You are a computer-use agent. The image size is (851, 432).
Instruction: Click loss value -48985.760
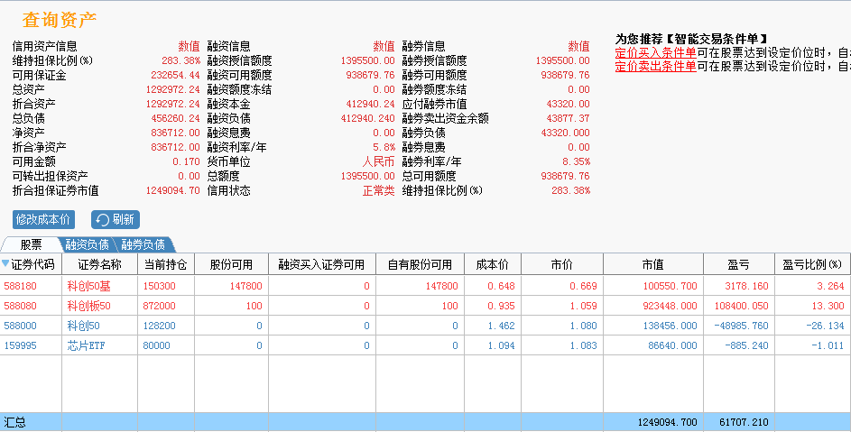click(741, 326)
